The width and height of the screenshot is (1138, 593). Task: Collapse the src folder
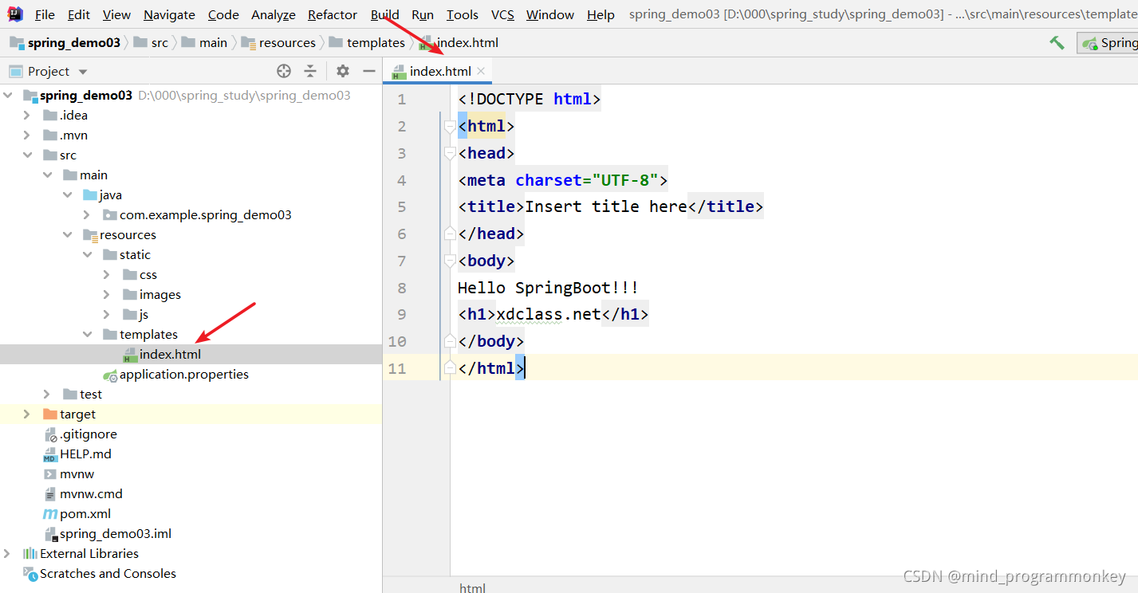tap(27, 155)
